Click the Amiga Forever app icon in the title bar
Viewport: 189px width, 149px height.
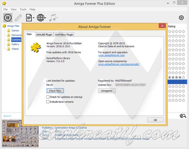(4, 3)
